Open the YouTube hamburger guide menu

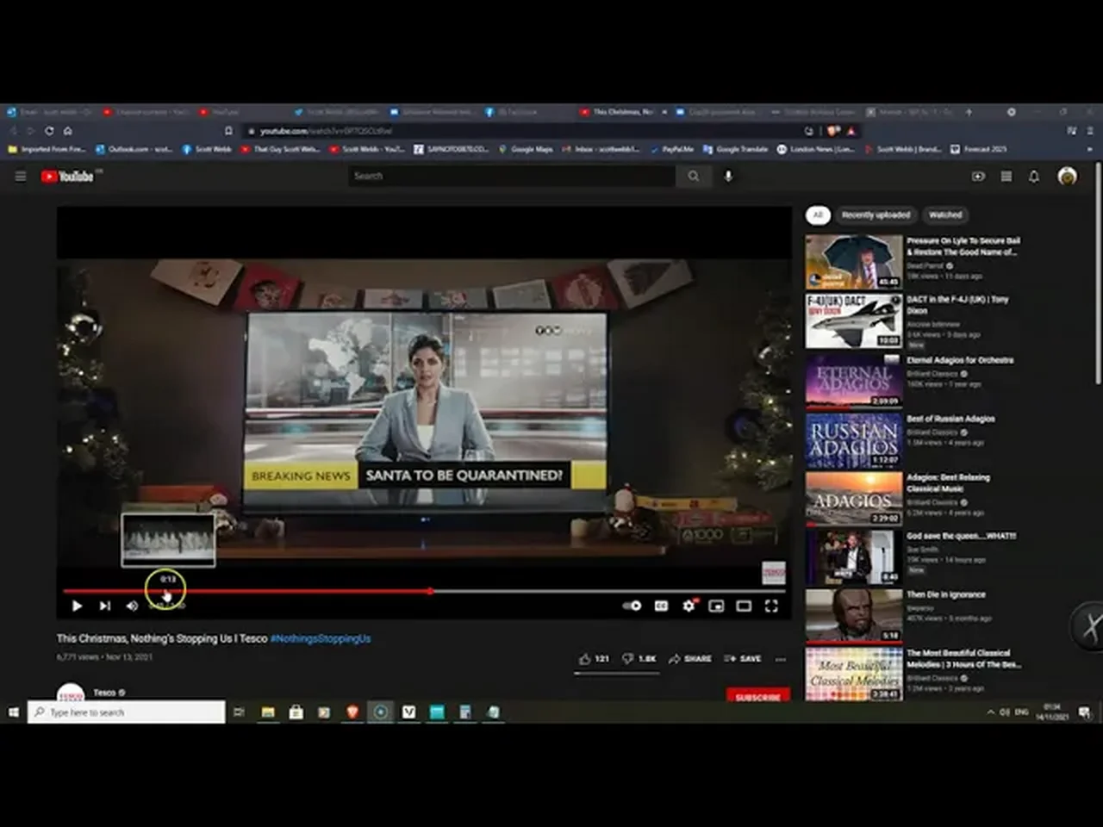tap(21, 177)
